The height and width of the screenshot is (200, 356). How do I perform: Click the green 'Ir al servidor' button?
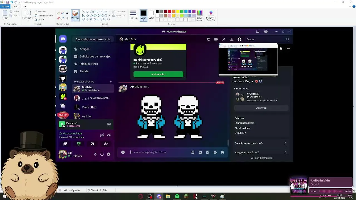point(158,74)
